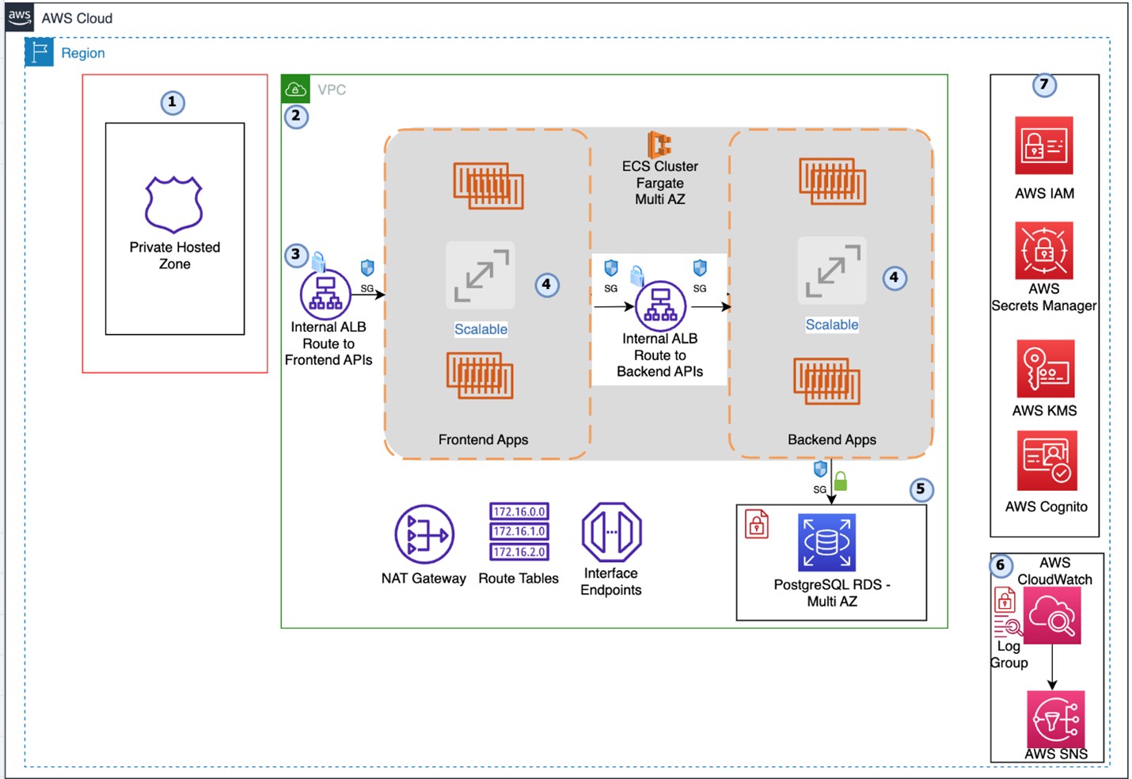Click the "AWS Cognito" label
Screen dimensions: 1132x779
1046,507
